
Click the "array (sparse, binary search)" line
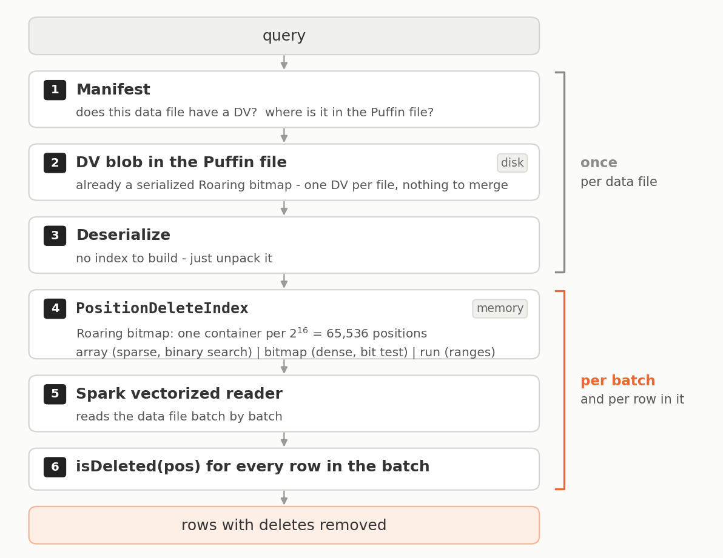point(286,352)
